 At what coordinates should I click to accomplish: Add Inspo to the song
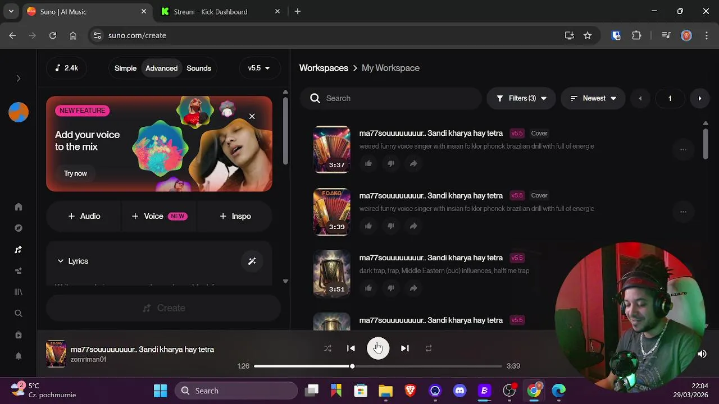(235, 216)
